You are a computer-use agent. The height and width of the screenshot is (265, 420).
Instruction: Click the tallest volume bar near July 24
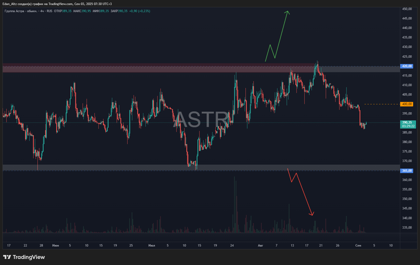pos(235,205)
